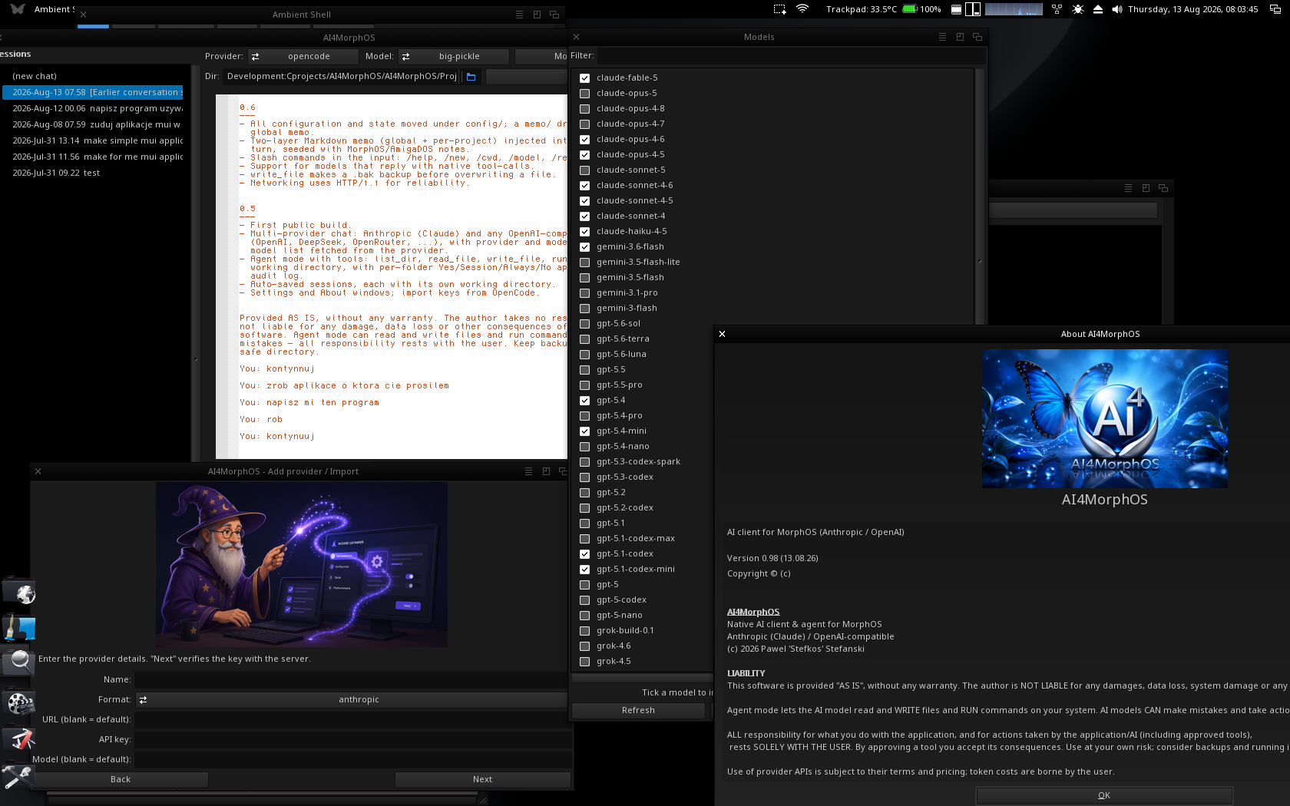
Task: Click the "gpt-5.3-codex-spark" model name
Action: pyautogui.click(x=638, y=461)
